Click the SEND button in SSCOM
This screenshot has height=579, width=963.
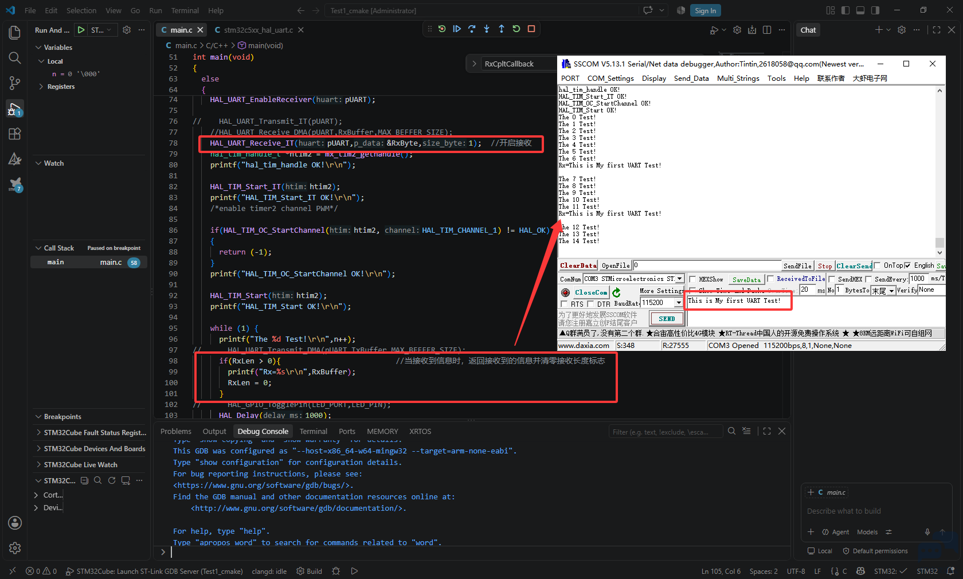[667, 319]
